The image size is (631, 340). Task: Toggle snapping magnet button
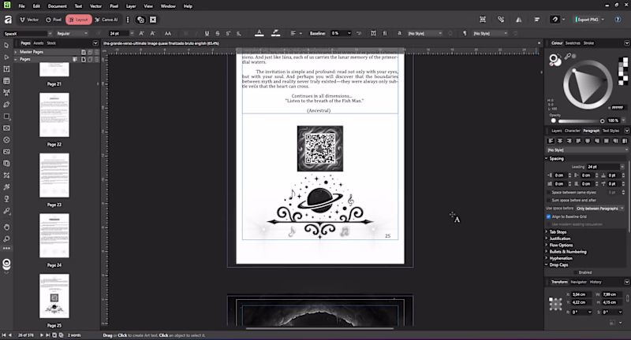pos(554,20)
